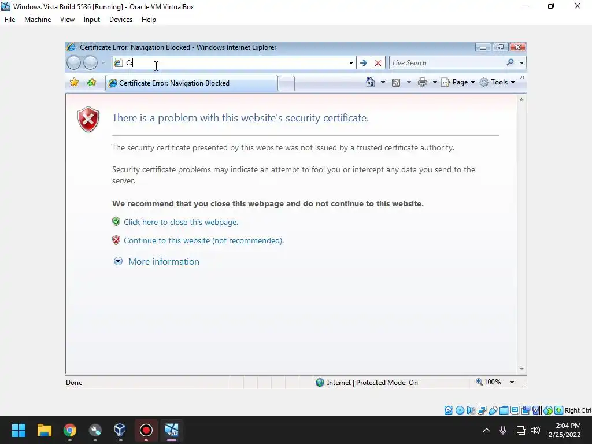Open recent pages dropdown beside Forward button

tap(103, 62)
